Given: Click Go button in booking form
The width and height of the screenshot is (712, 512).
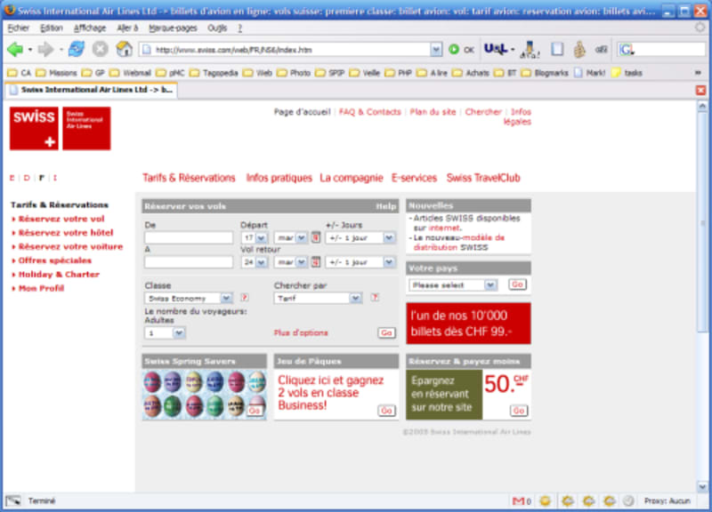Looking at the screenshot, I should point(386,332).
